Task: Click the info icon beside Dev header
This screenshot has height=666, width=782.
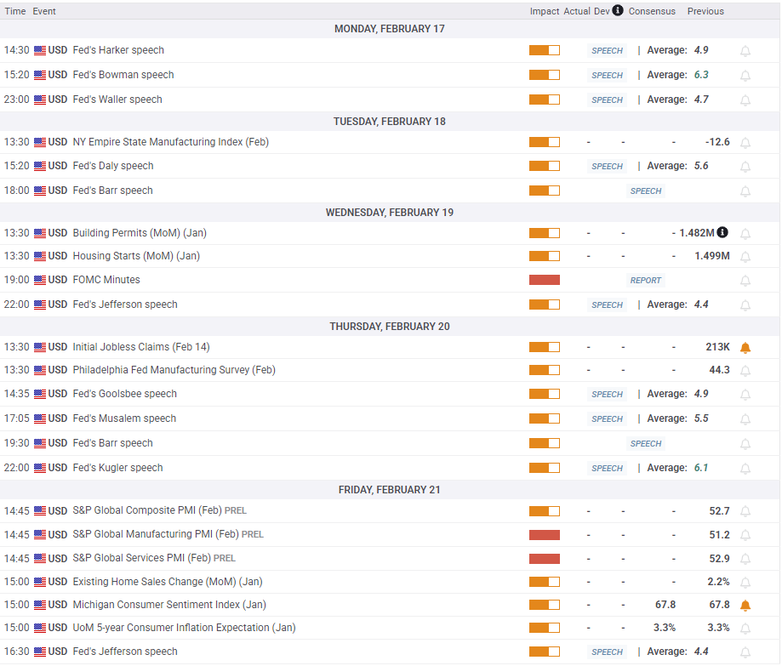Action: pos(618,11)
